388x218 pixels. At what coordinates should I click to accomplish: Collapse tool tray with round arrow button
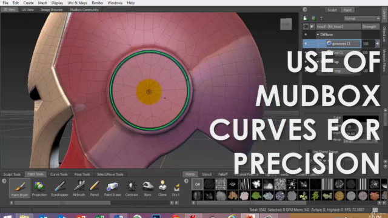point(4,181)
